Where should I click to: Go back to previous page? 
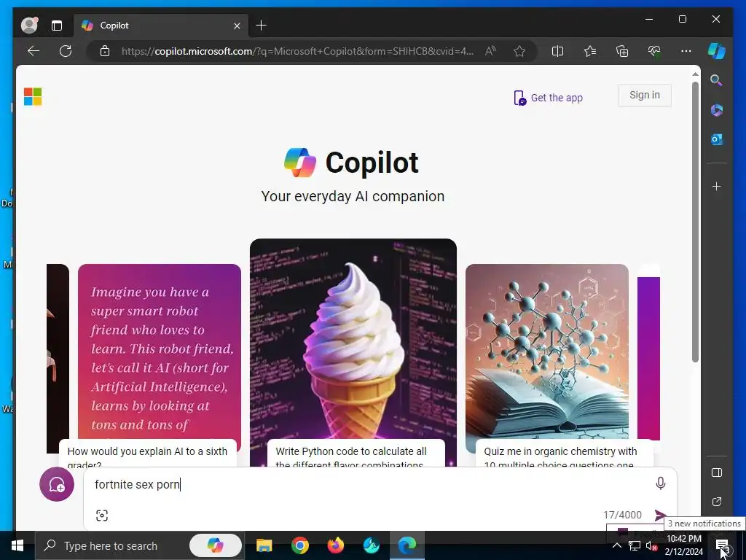34,51
